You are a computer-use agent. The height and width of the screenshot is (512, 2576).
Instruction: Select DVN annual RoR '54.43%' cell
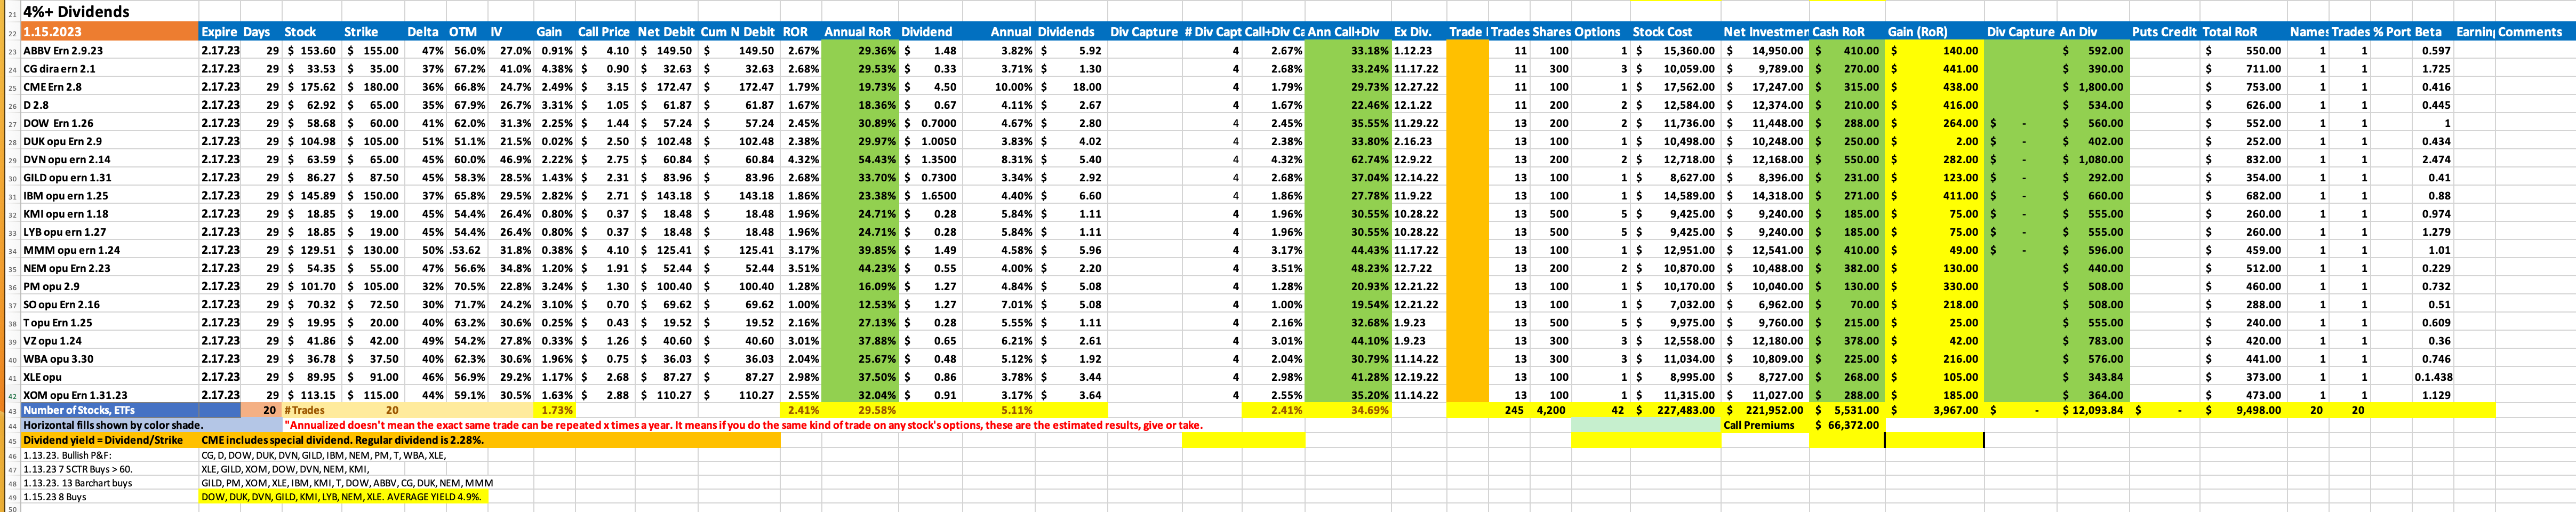(x=860, y=159)
